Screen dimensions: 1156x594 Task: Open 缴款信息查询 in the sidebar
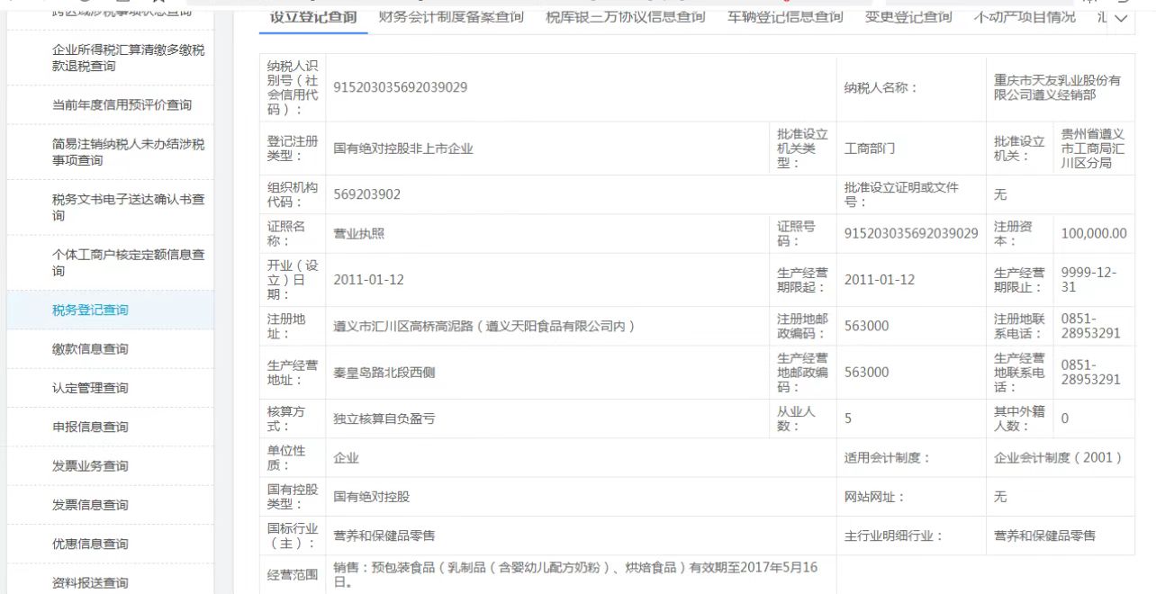90,349
